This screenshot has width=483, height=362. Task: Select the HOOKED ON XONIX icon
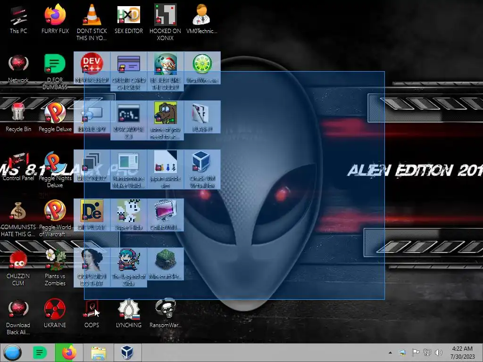click(x=166, y=22)
